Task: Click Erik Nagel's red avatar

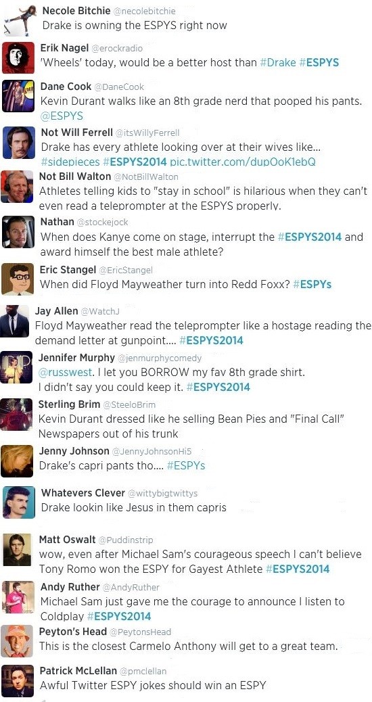Action: coord(18,57)
